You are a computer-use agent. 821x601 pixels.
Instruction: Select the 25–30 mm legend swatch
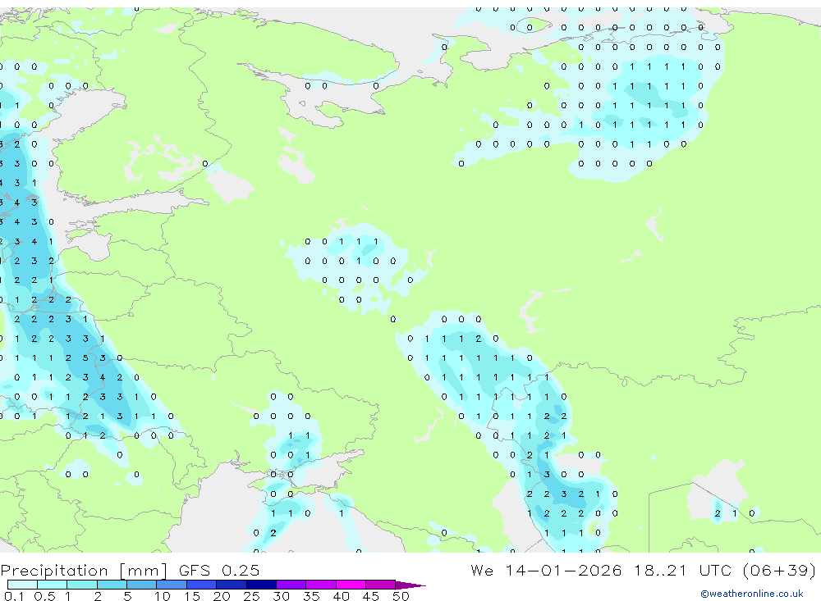pos(261,585)
